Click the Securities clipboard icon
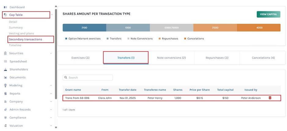The image size is (287, 131). point(5,53)
